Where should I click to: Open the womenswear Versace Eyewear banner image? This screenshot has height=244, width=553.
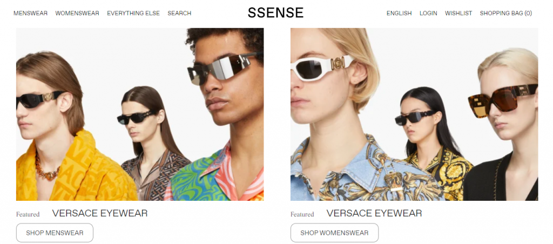(414, 114)
